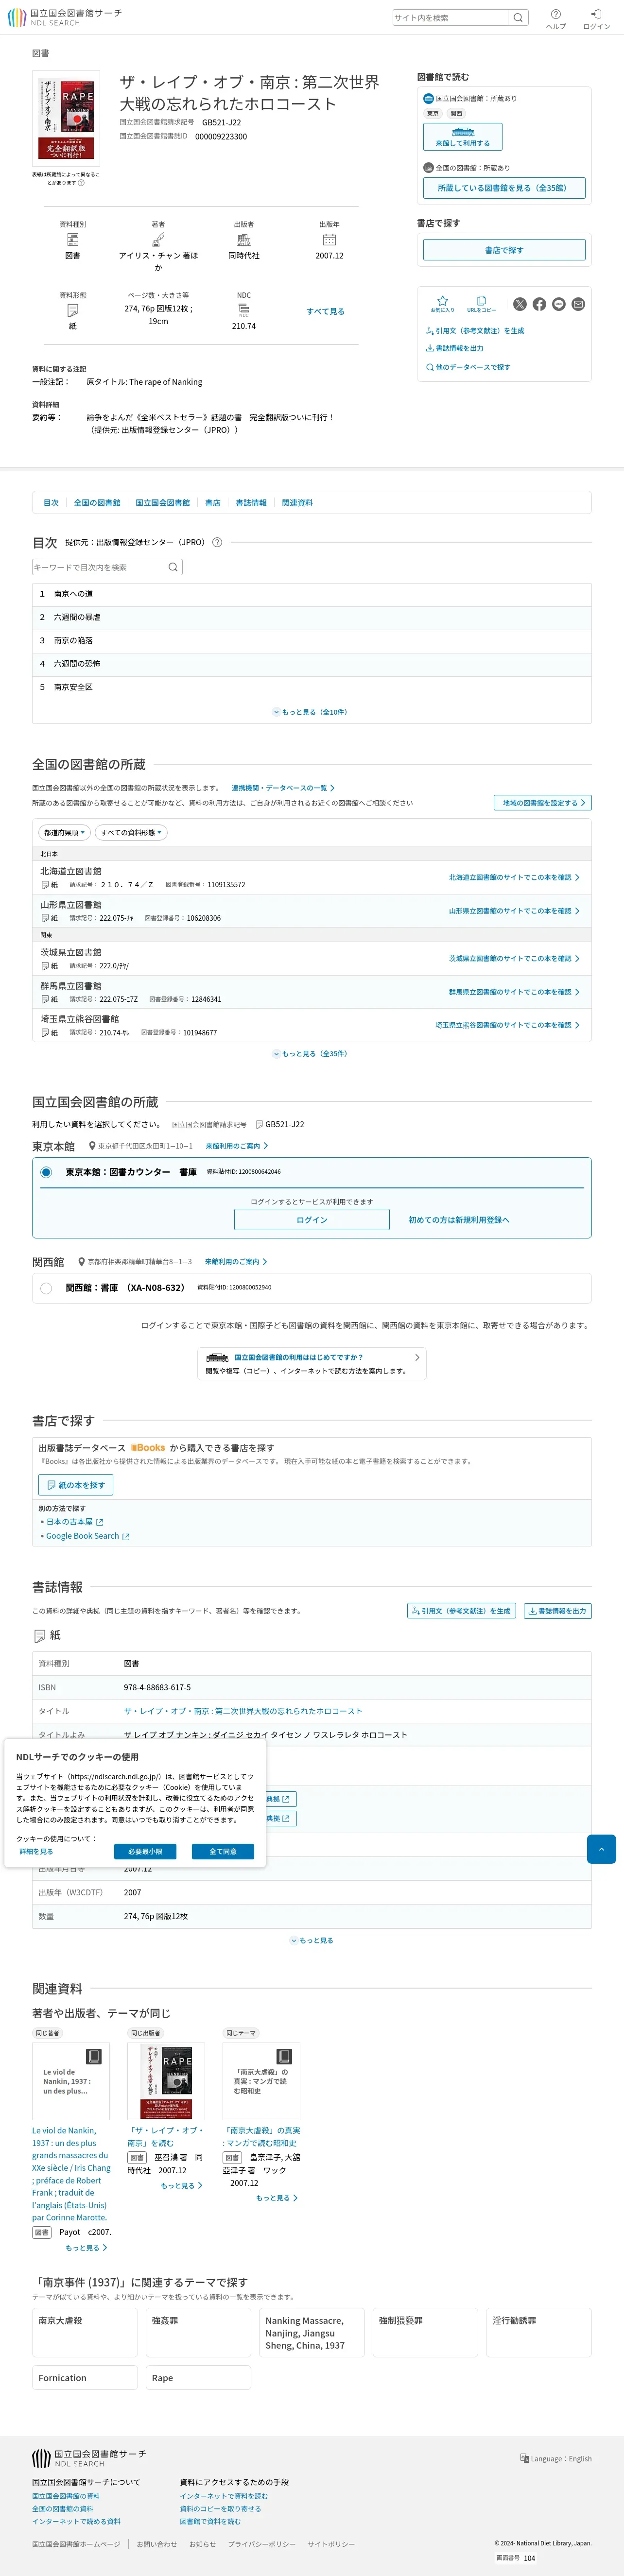Click 連携機関・データベースの一覧 link
Screen dimensions: 624x2576
click(283, 788)
